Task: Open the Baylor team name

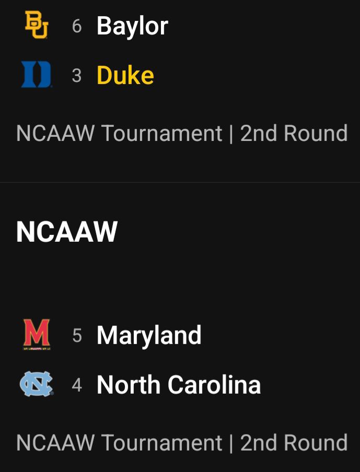Action: coord(132,26)
